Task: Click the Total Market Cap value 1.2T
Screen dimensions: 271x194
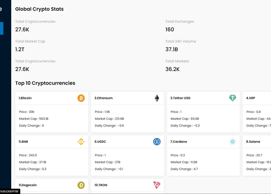Action: pyautogui.click(x=20, y=49)
